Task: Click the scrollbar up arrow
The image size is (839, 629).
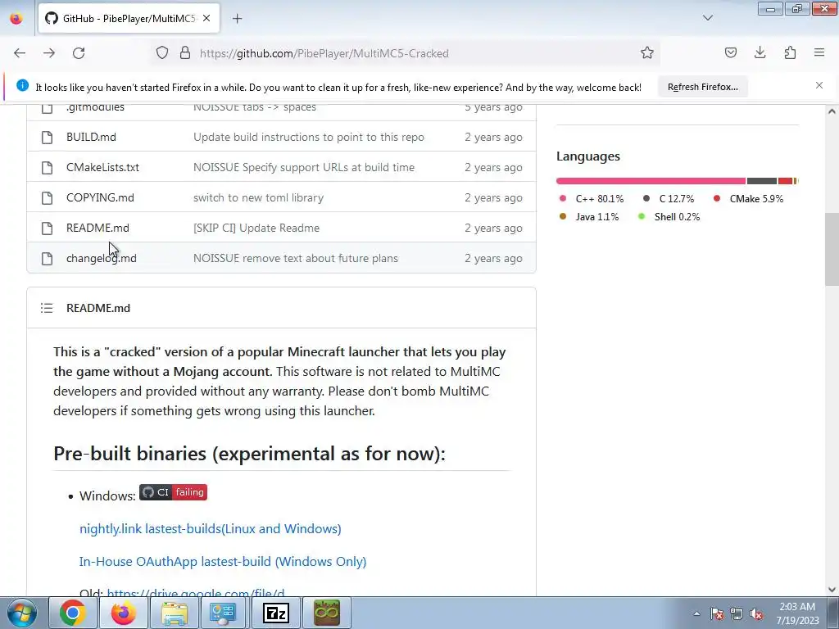Action: (832, 111)
